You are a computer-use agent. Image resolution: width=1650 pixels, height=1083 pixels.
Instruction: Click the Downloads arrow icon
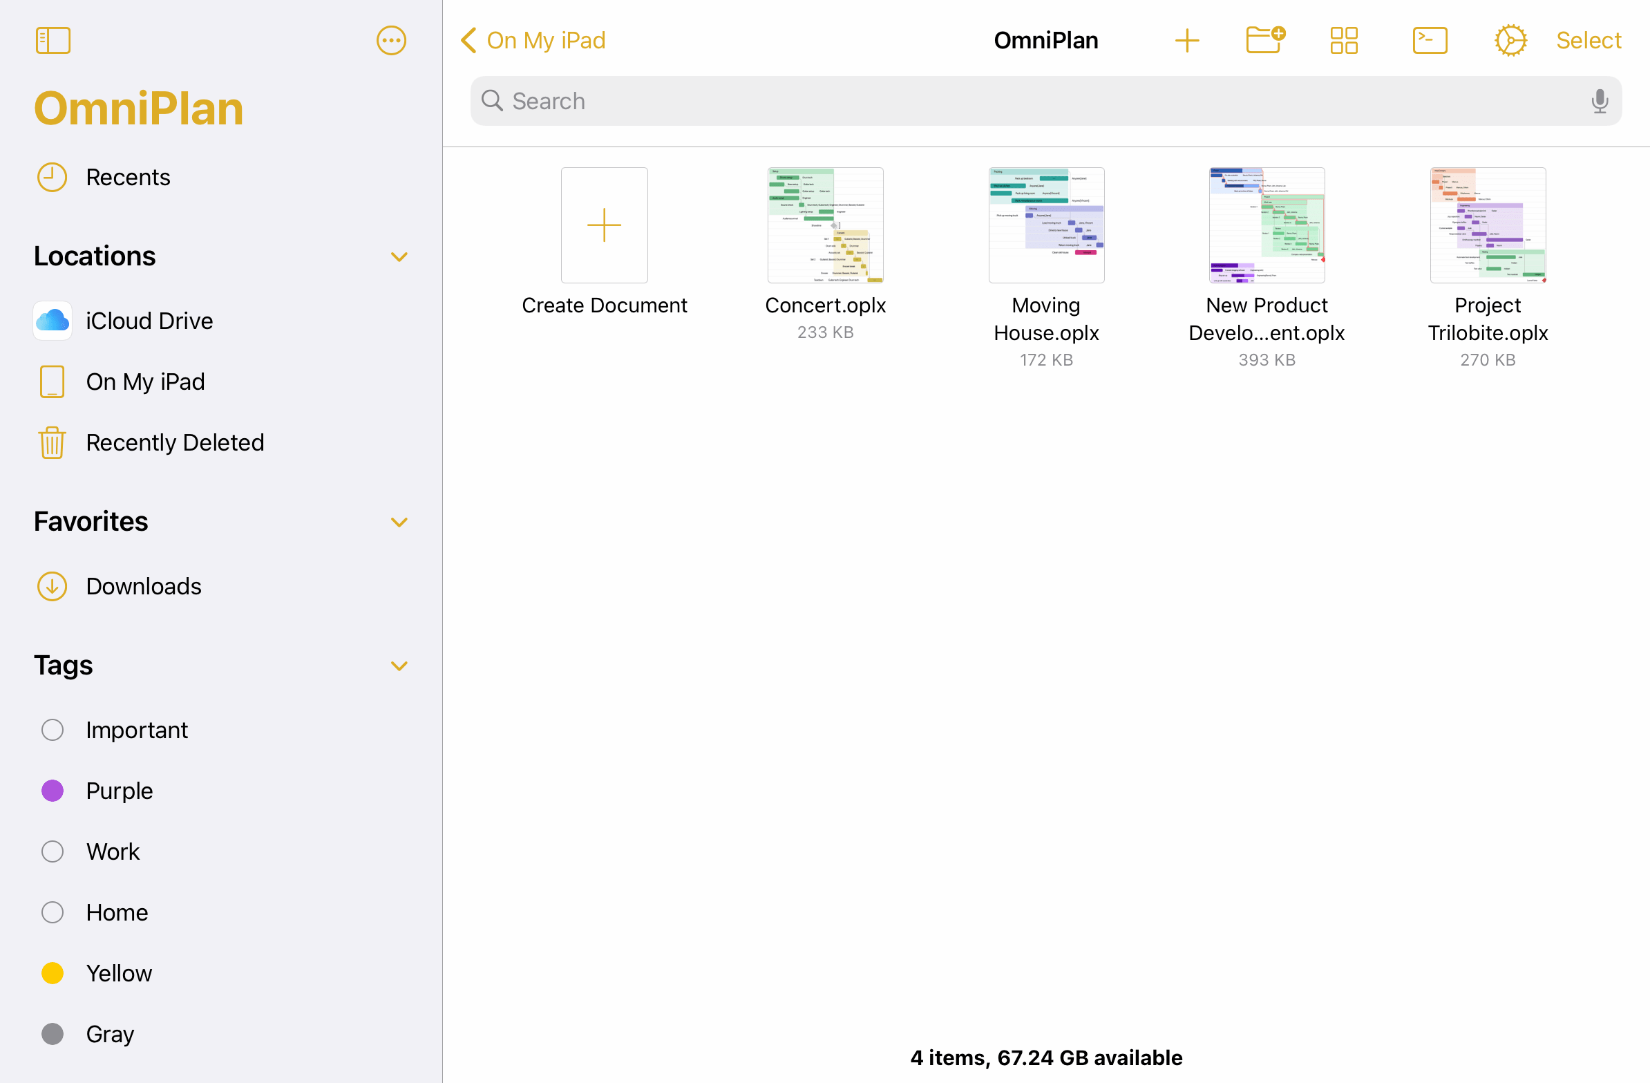point(52,587)
